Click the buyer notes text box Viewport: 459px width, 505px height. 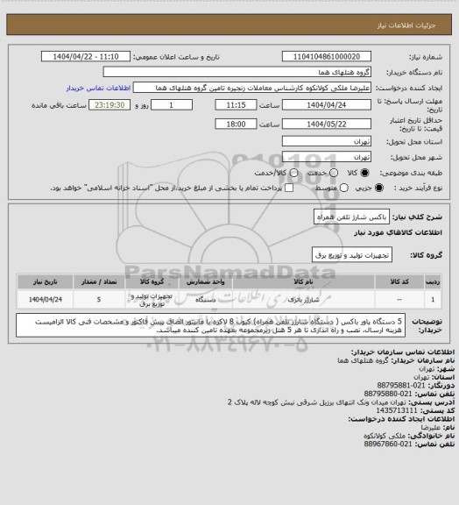[210, 325]
